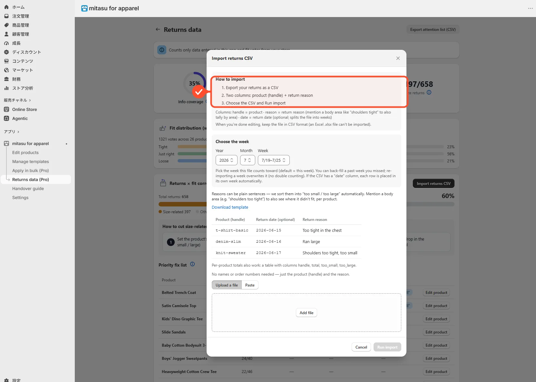The image size is (536, 382).
Task: Click Boys' Jogger Sweatpants product name
Action: click(184, 359)
